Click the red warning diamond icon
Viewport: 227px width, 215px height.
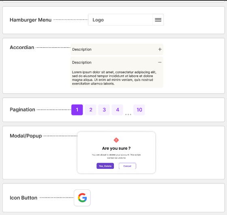point(116,140)
